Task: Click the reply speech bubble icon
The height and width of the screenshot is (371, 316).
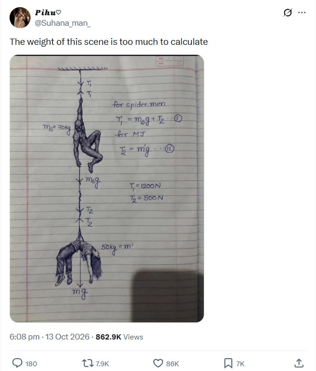Action: (x=17, y=363)
